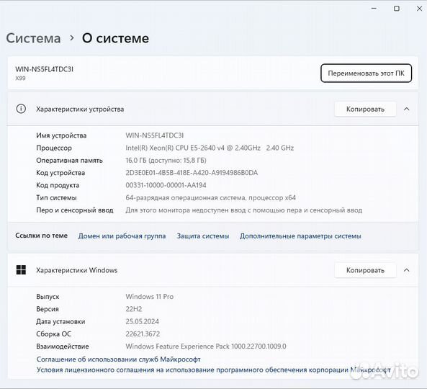Click the Версия label

(48, 309)
